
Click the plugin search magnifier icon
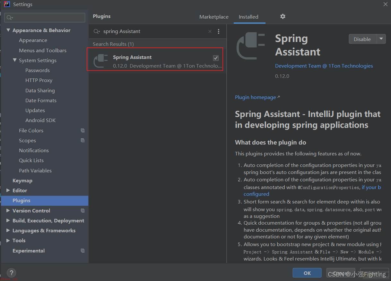[96, 31]
